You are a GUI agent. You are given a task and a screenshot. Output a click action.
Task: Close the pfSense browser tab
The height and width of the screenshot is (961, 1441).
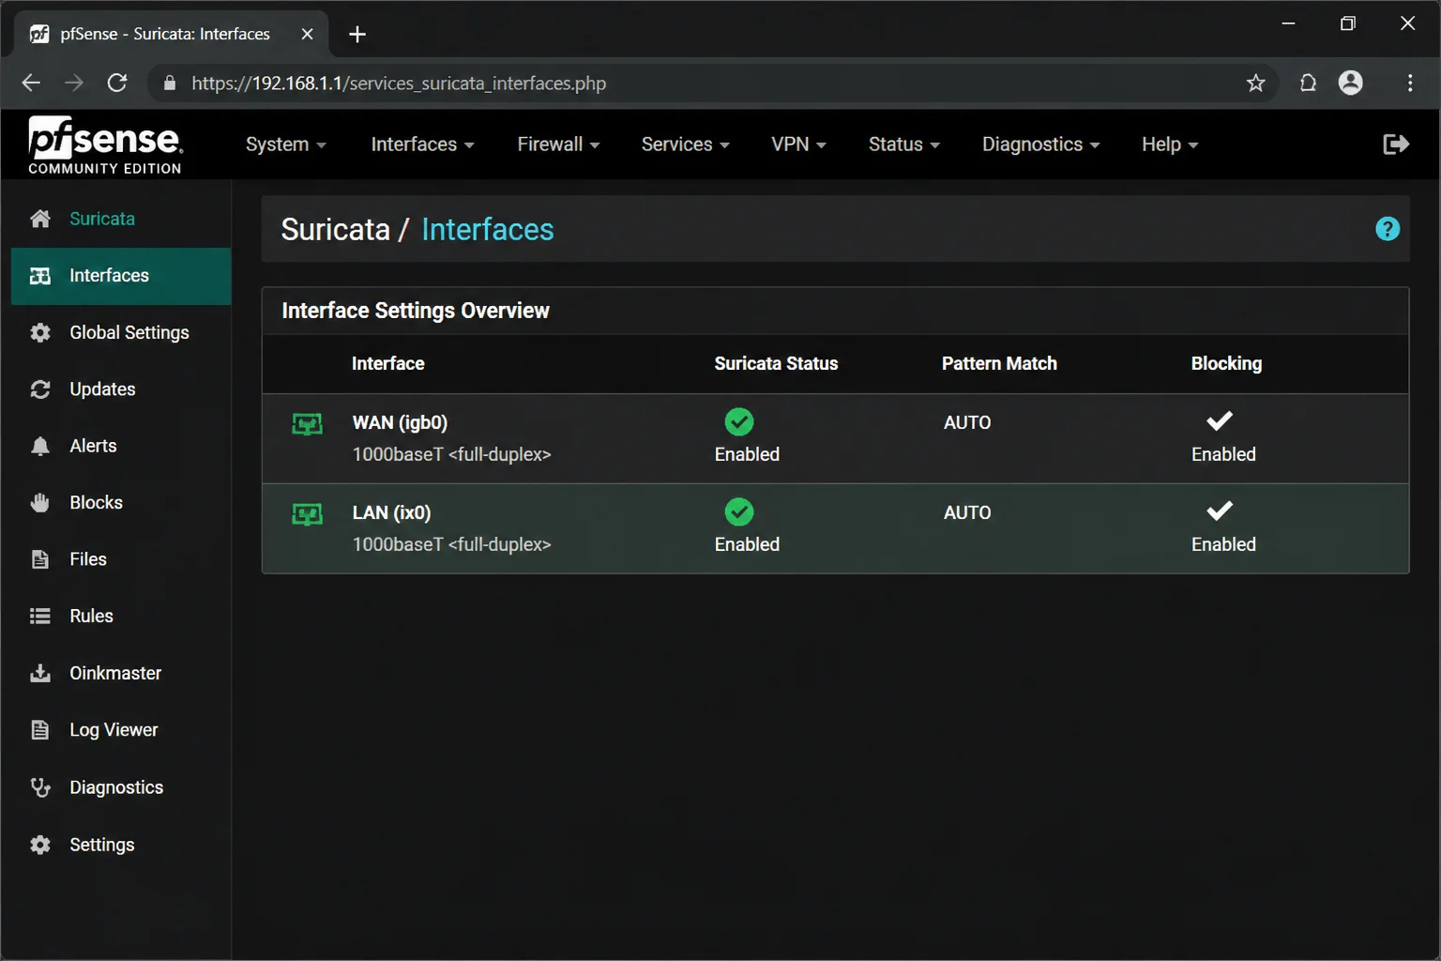[307, 34]
